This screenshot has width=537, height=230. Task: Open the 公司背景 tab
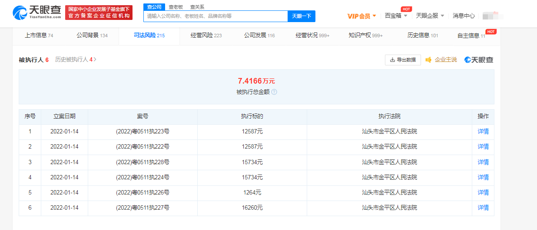pyautogui.click(x=92, y=36)
